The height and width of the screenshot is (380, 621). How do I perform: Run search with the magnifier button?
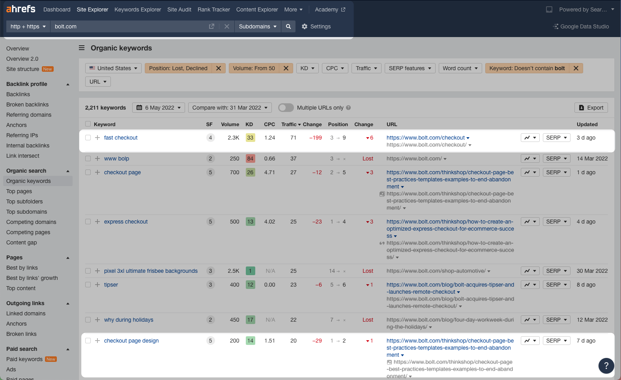288,26
